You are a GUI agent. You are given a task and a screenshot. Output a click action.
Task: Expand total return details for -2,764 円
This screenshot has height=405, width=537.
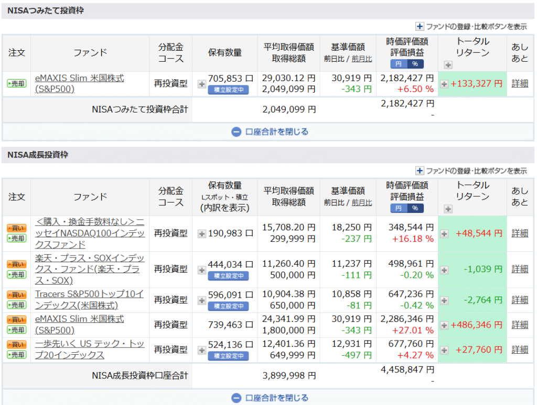coord(444,300)
